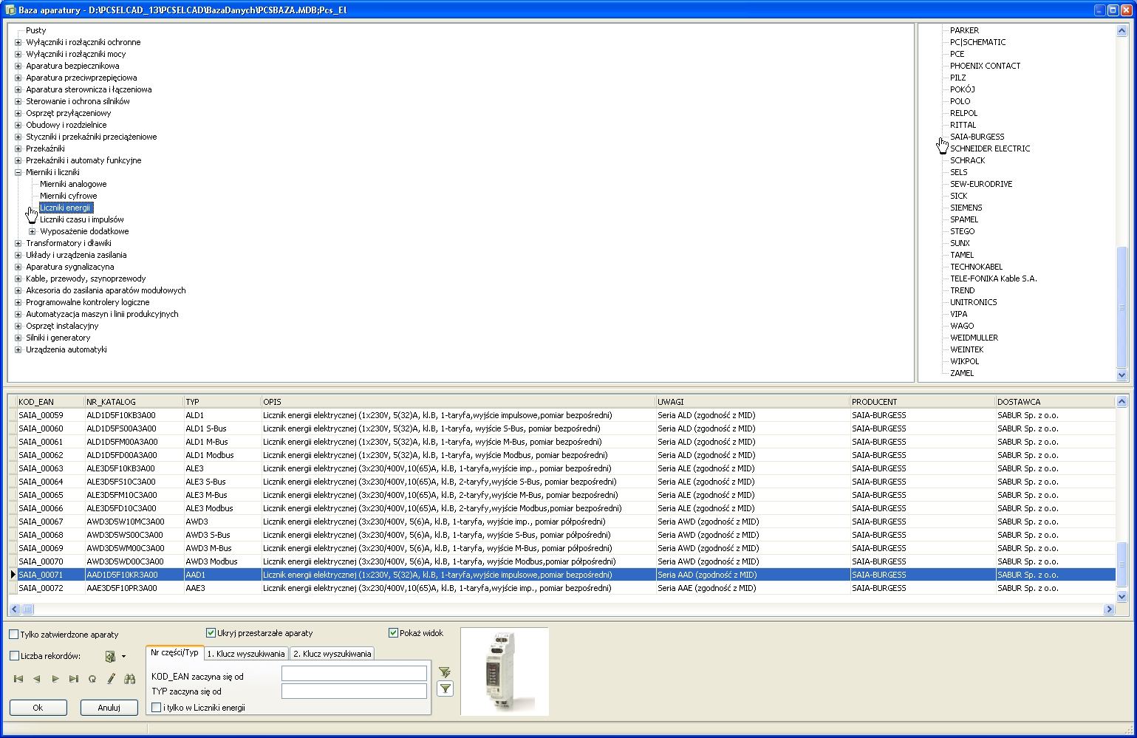
Task: Expand Transformatory i dławiki node
Action: (x=18, y=243)
